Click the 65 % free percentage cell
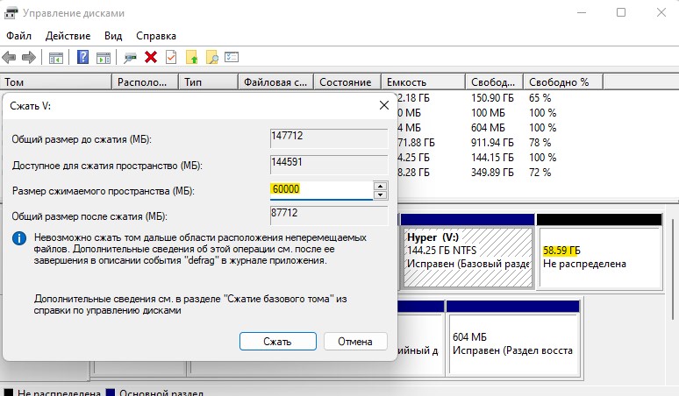Screen dimensions: 679x396 click(x=540, y=98)
